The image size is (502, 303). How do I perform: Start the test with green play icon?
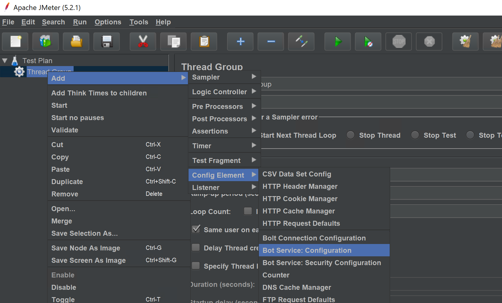pyautogui.click(x=338, y=42)
